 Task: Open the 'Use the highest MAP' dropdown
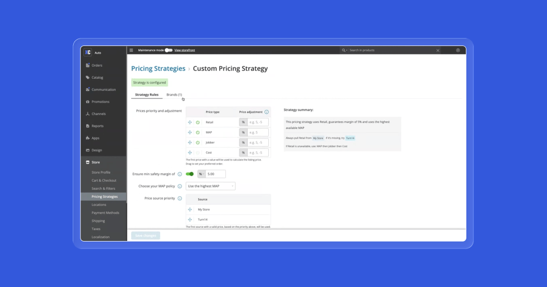click(211, 186)
